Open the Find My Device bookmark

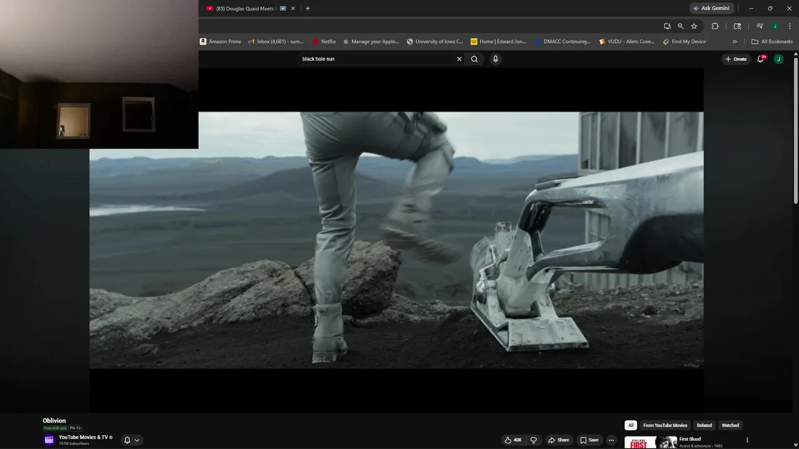point(685,42)
